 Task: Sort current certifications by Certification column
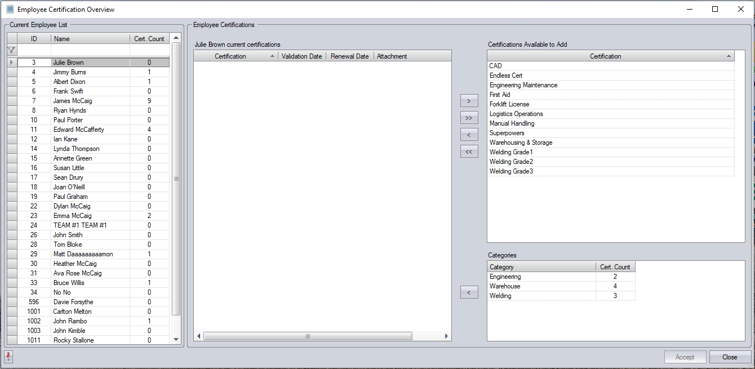point(230,56)
